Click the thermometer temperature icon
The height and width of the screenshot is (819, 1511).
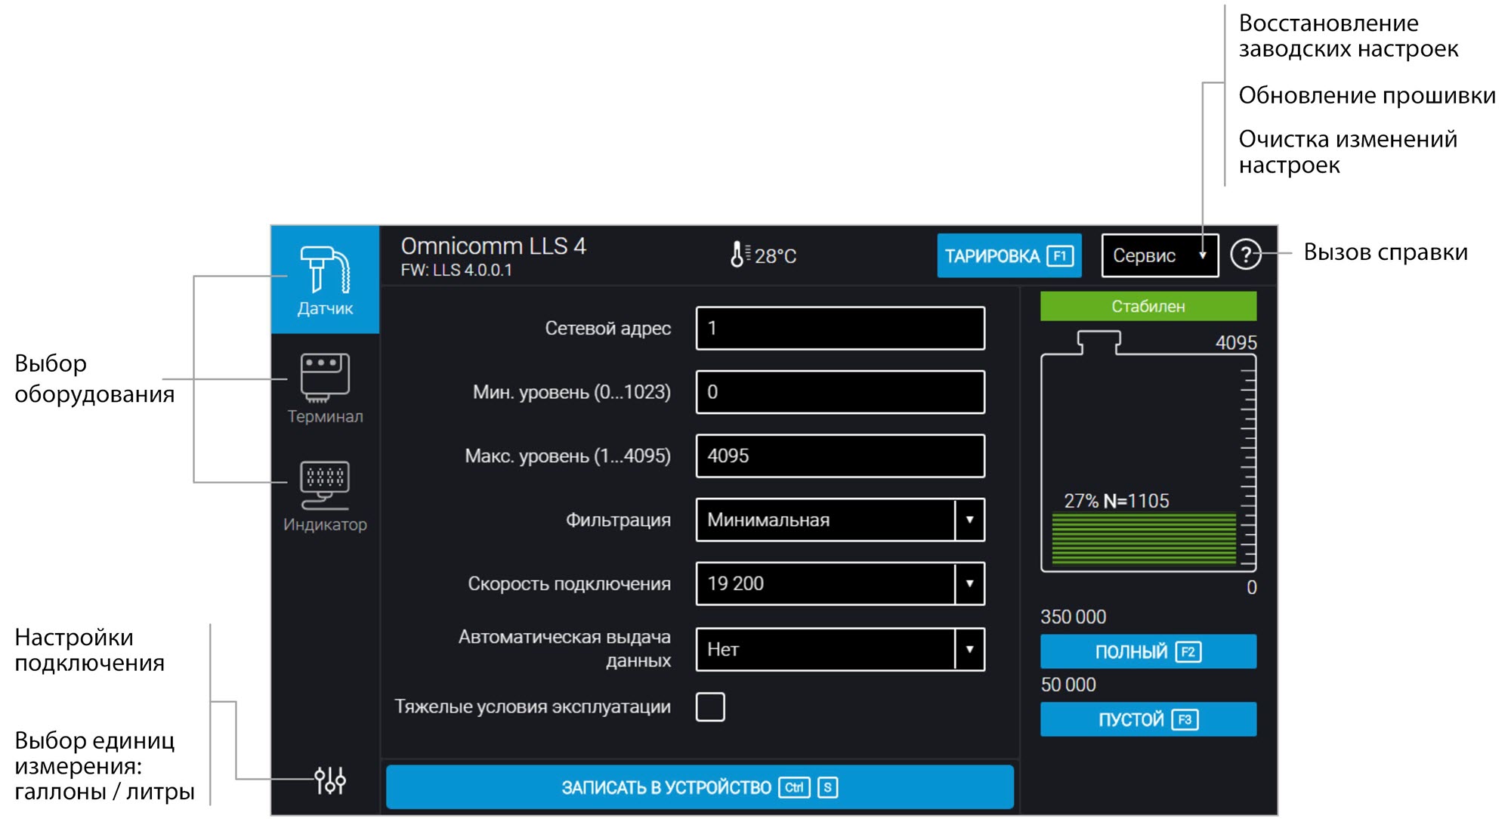[x=740, y=255]
